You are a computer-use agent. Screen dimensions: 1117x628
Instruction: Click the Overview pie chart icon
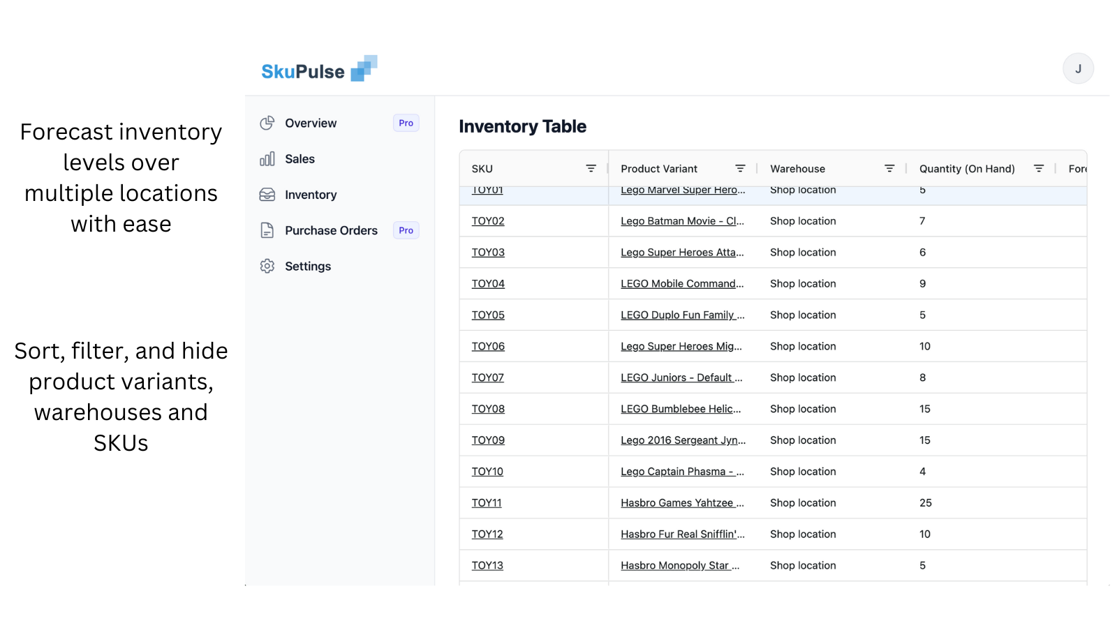(267, 124)
